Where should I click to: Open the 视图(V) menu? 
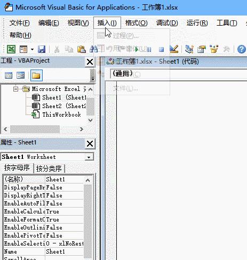(x=78, y=23)
